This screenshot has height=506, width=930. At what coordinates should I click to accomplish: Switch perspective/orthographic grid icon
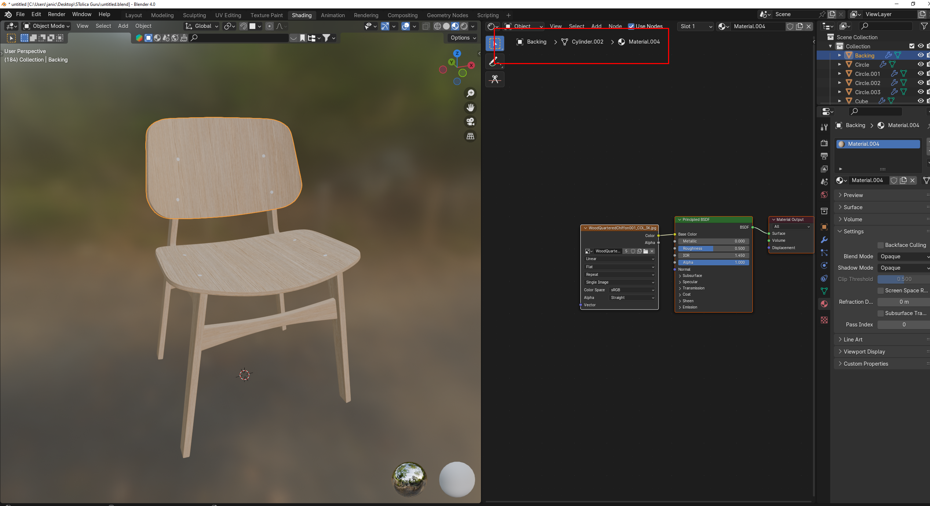470,136
